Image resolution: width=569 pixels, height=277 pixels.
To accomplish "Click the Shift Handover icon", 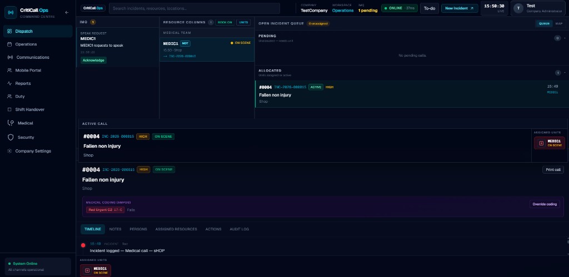I will click(9, 109).
